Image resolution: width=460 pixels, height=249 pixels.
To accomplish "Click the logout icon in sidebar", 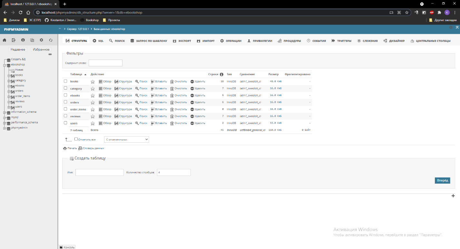I will 14,40.
